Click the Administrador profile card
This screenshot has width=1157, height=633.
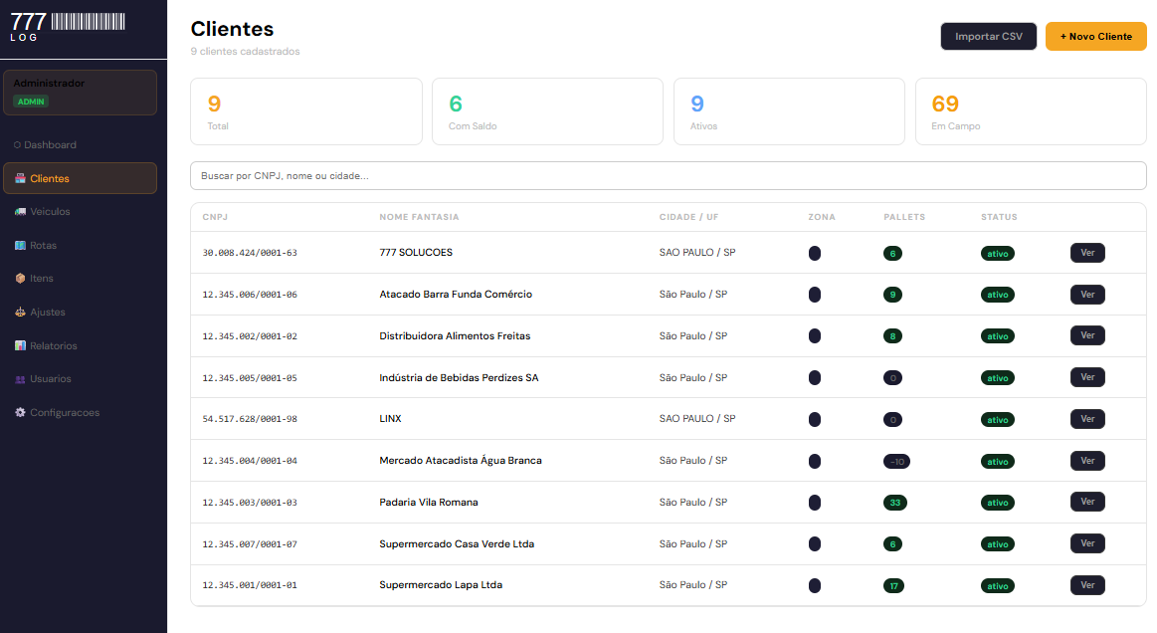(x=80, y=93)
